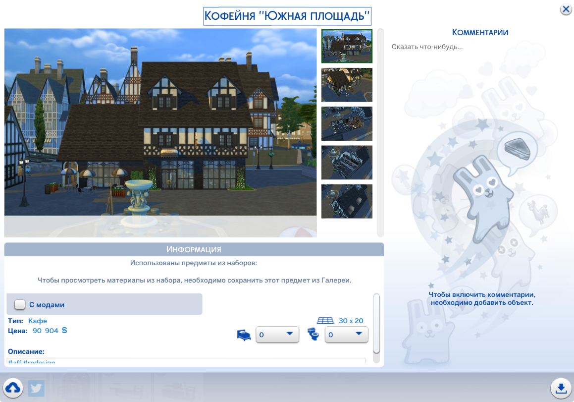Click lot type value "Кафе"
574x402 pixels.
(x=38, y=321)
